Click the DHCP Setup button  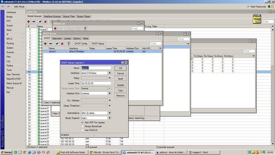click(98, 44)
